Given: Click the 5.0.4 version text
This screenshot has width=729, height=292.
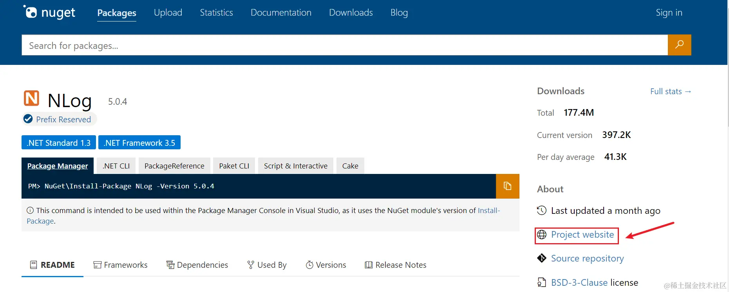Looking at the screenshot, I should (x=118, y=102).
